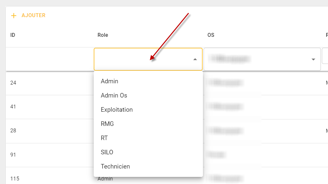Expand the OS filter dropdown arrow
This screenshot has height=184, width=328.
[313, 59]
